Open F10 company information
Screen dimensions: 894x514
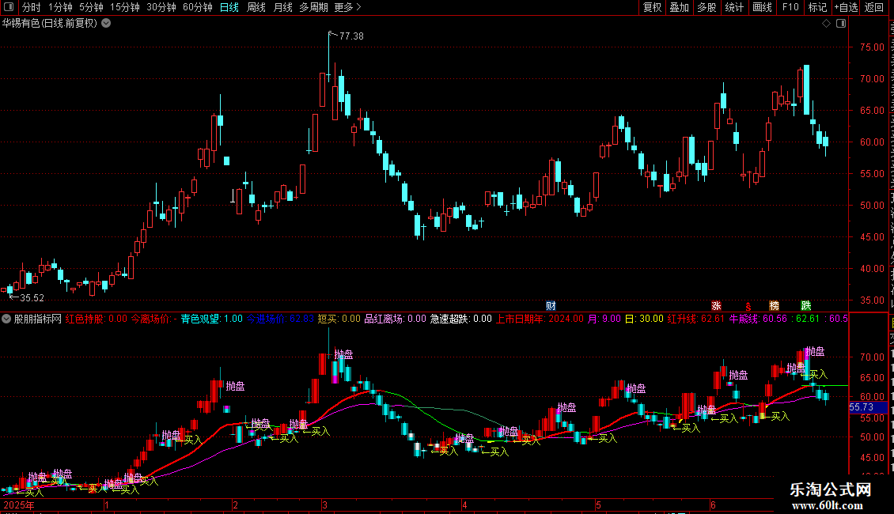pyautogui.click(x=790, y=7)
